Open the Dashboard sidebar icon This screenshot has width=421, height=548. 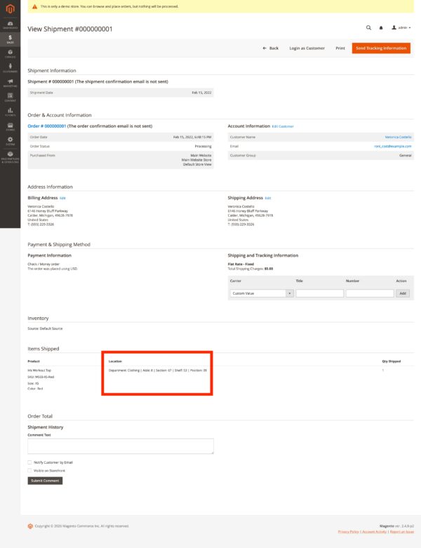tap(10, 25)
